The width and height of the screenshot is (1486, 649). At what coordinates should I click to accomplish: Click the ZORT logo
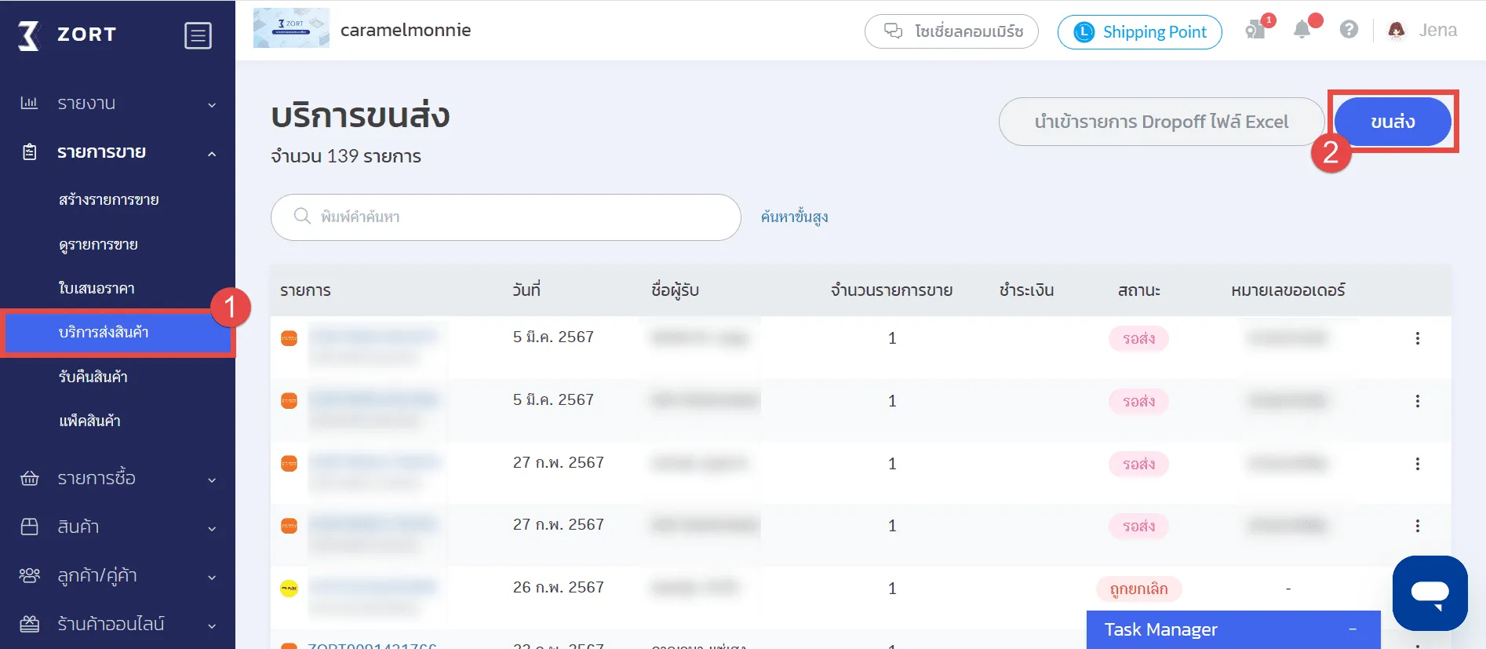67,35
